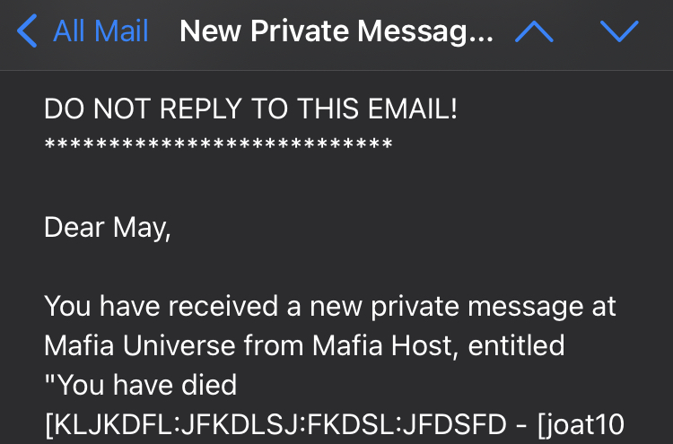Tap the line starting You have received

point(330,307)
